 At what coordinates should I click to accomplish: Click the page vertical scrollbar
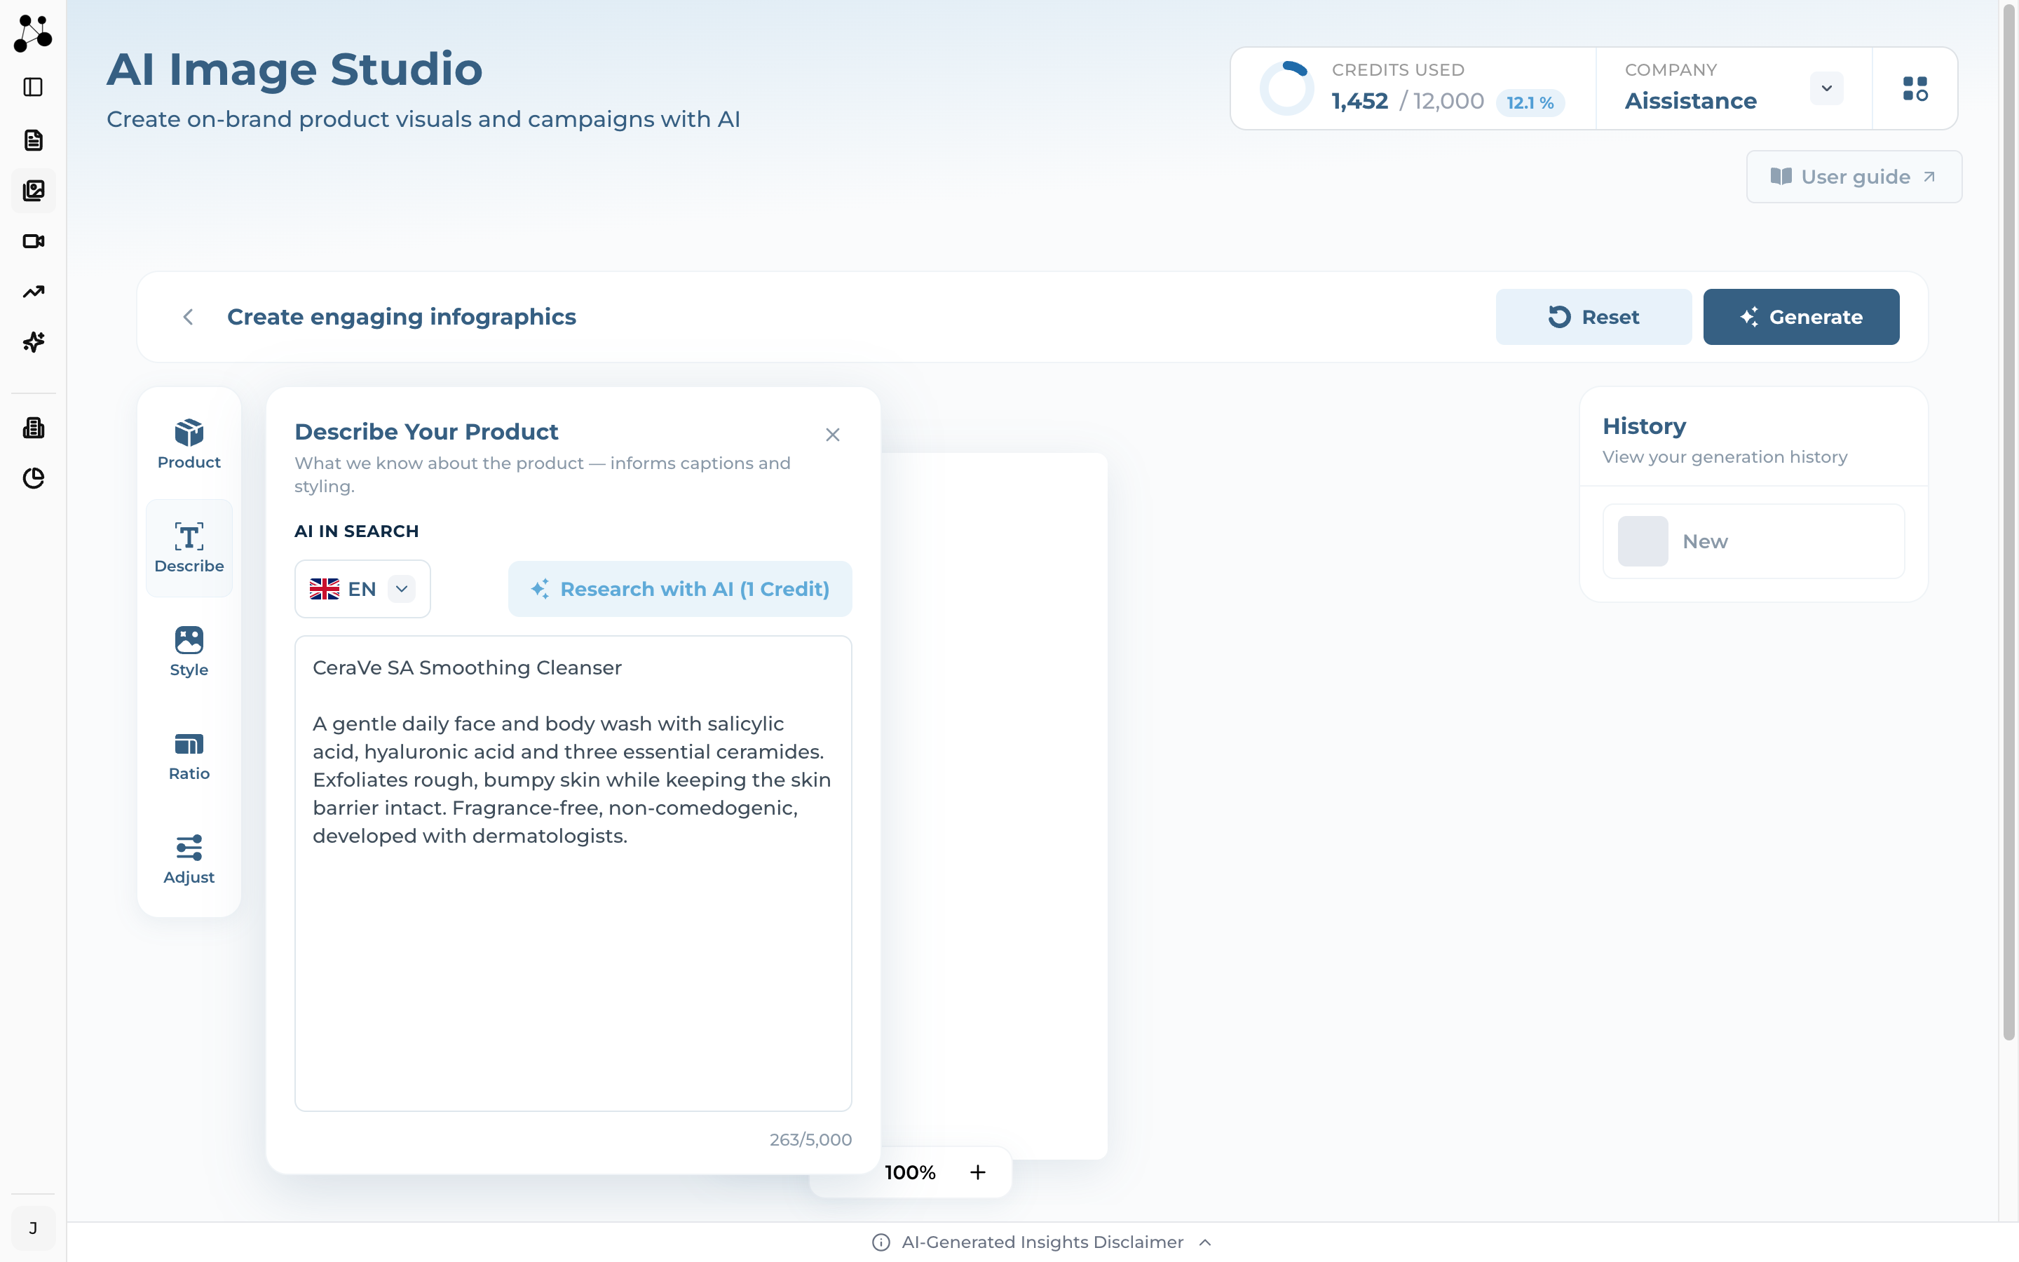pyautogui.click(x=2008, y=522)
